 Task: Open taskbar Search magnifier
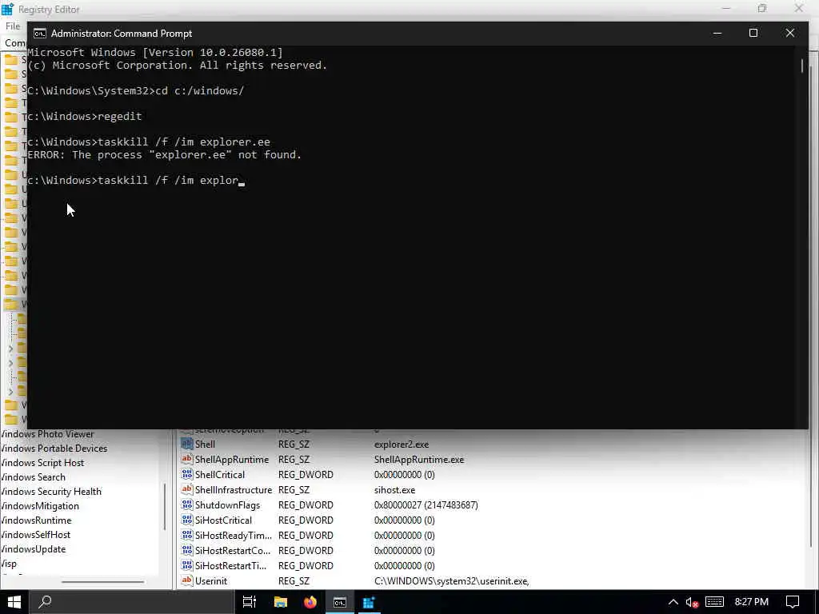[x=46, y=602]
